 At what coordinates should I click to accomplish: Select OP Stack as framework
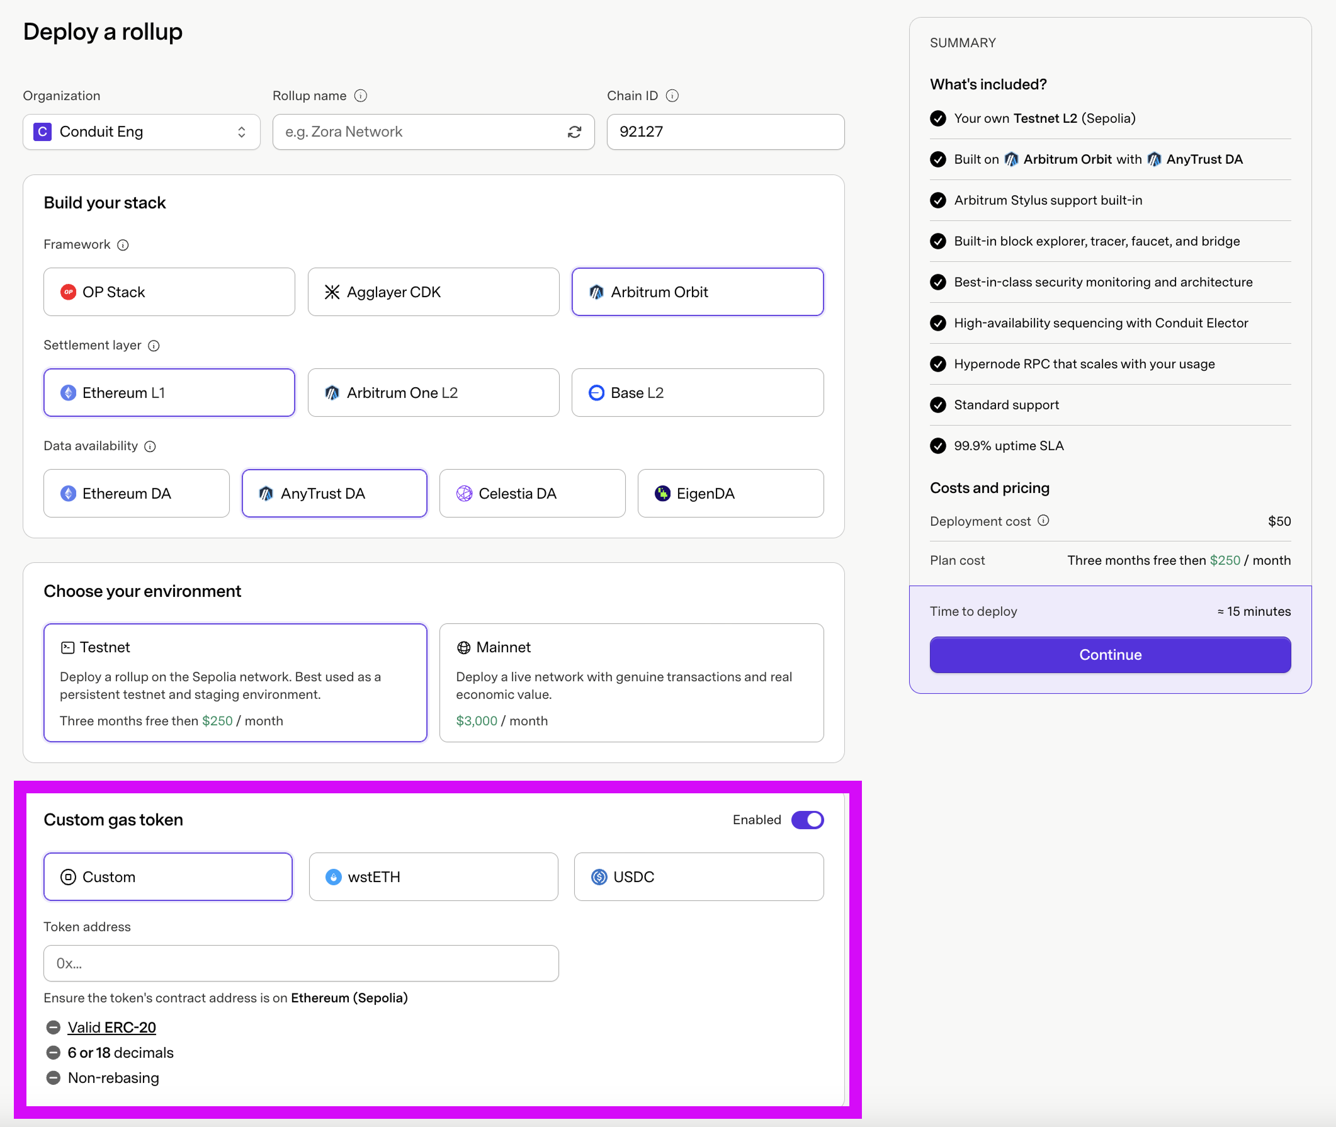pos(169,292)
